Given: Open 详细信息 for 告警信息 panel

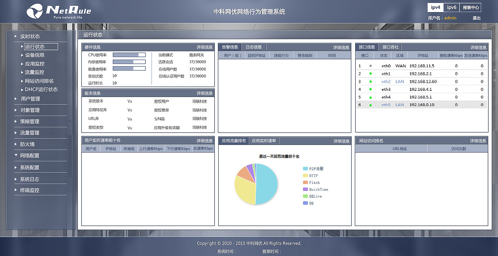Looking at the screenshot, I should pyautogui.click(x=341, y=48).
